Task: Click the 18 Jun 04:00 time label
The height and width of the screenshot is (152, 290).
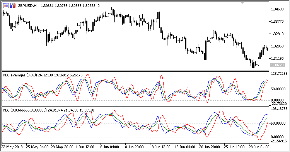Action: click(x=185, y=147)
